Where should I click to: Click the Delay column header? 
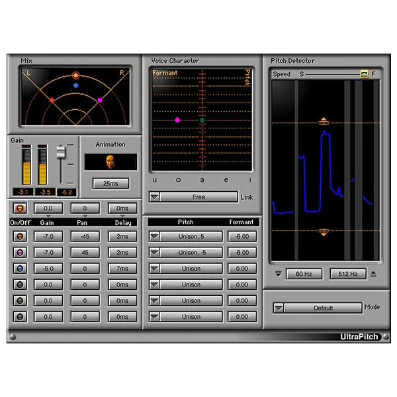[x=123, y=223]
